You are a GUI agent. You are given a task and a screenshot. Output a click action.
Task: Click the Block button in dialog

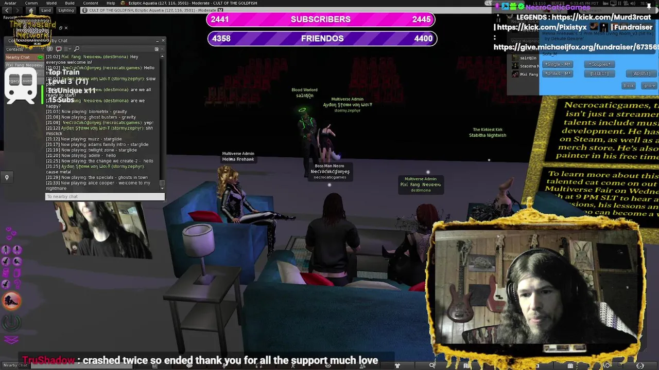pos(629,86)
